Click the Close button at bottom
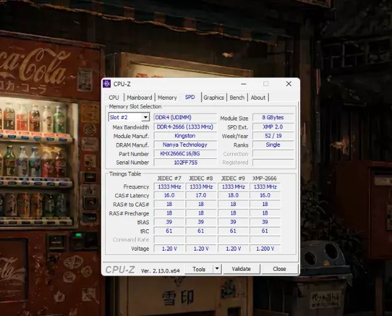The width and height of the screenshot is (392, 316). tap(279, 269)
